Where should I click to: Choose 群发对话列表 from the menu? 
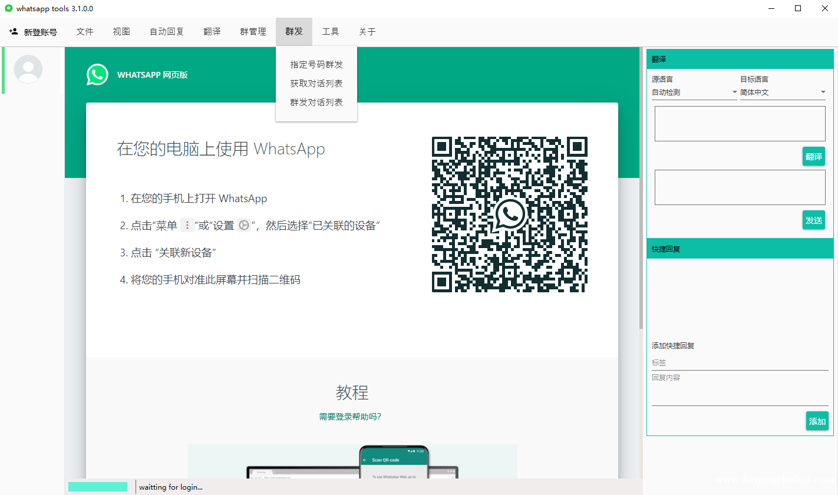(316, 103)
